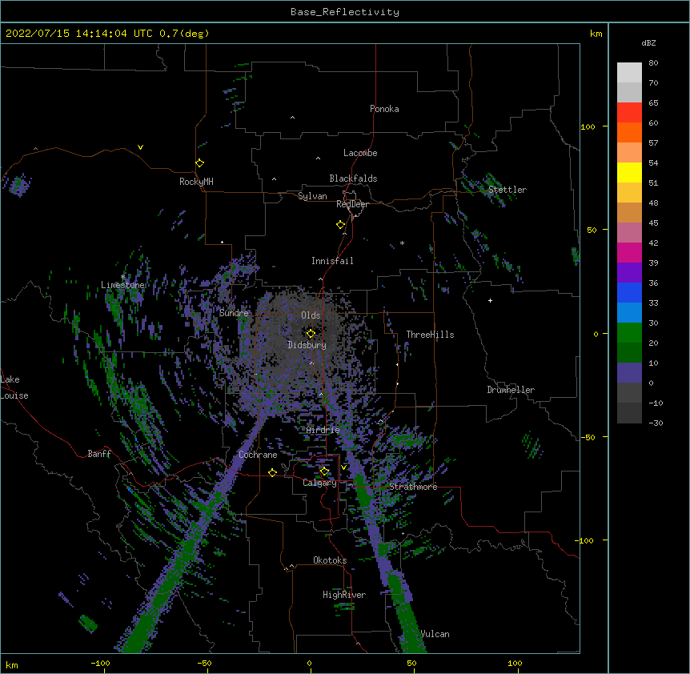This screenshot has width=690, height=674.
Task: Click the Strathmore label
Action: (413, 487)
